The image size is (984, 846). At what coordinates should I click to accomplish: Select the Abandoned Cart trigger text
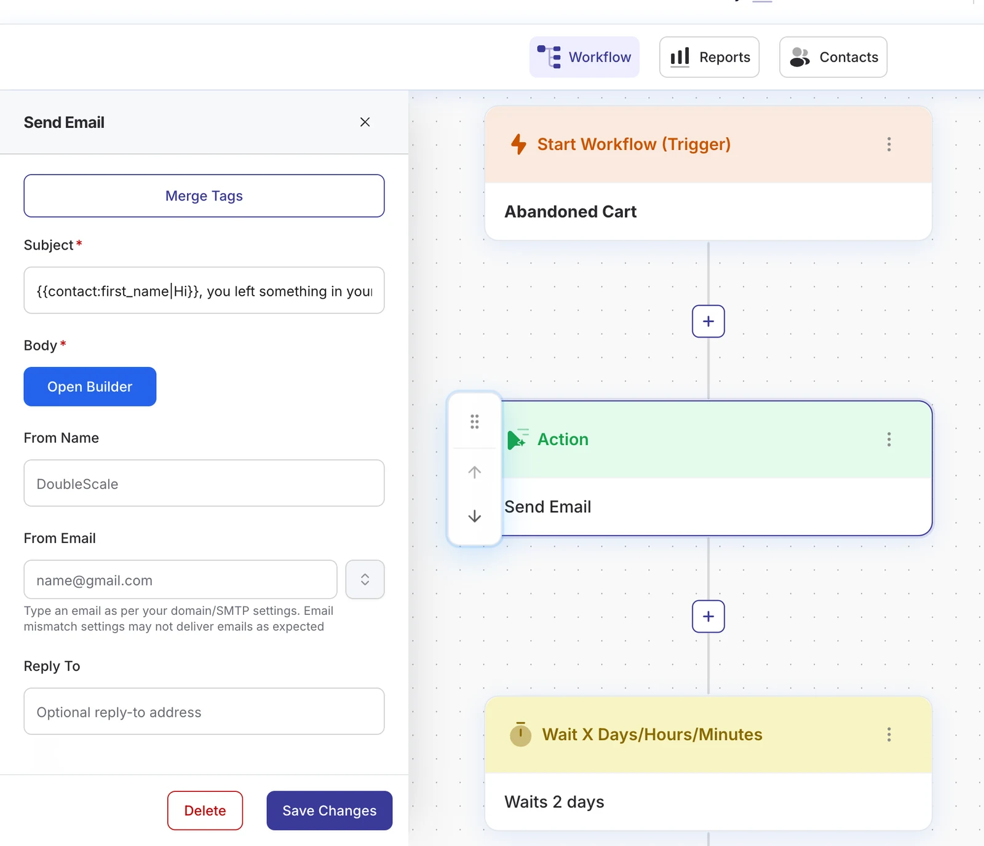[571, 211]
